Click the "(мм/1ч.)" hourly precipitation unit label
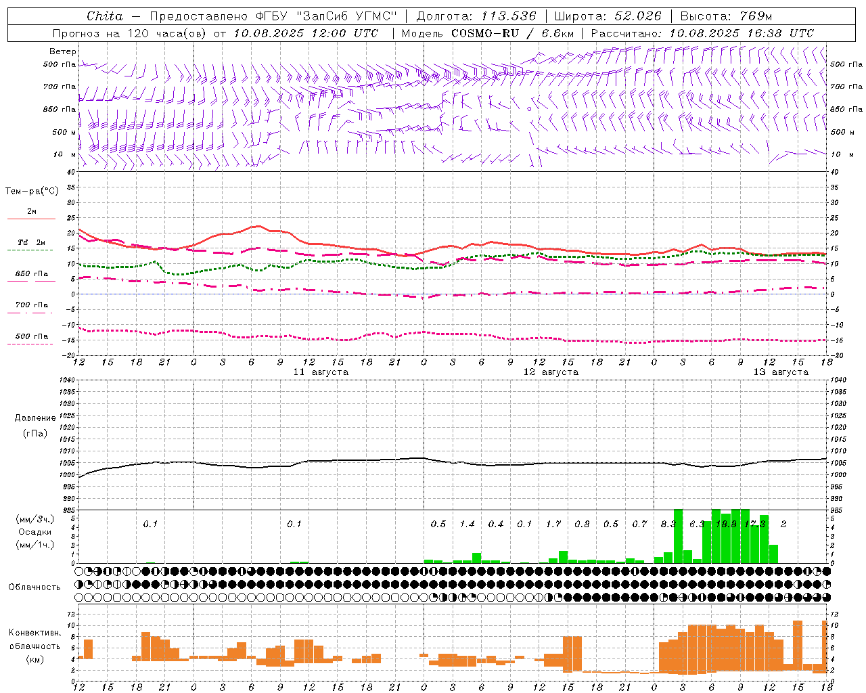Image resolution: width=866 pixels, height=693 pixels. (35, 545)
